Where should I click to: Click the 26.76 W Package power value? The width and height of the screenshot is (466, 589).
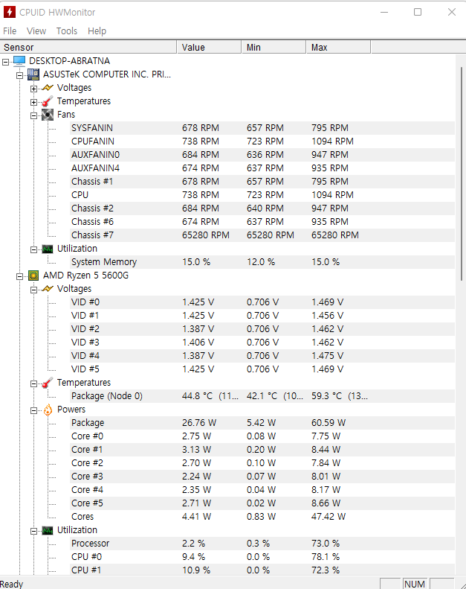pos(199,423)
